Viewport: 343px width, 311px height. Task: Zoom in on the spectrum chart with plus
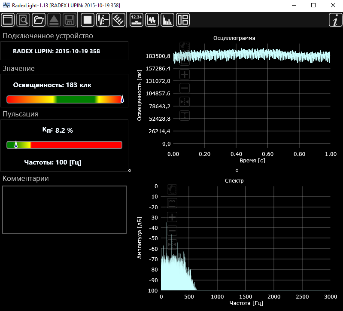click(x=172, y=217)
